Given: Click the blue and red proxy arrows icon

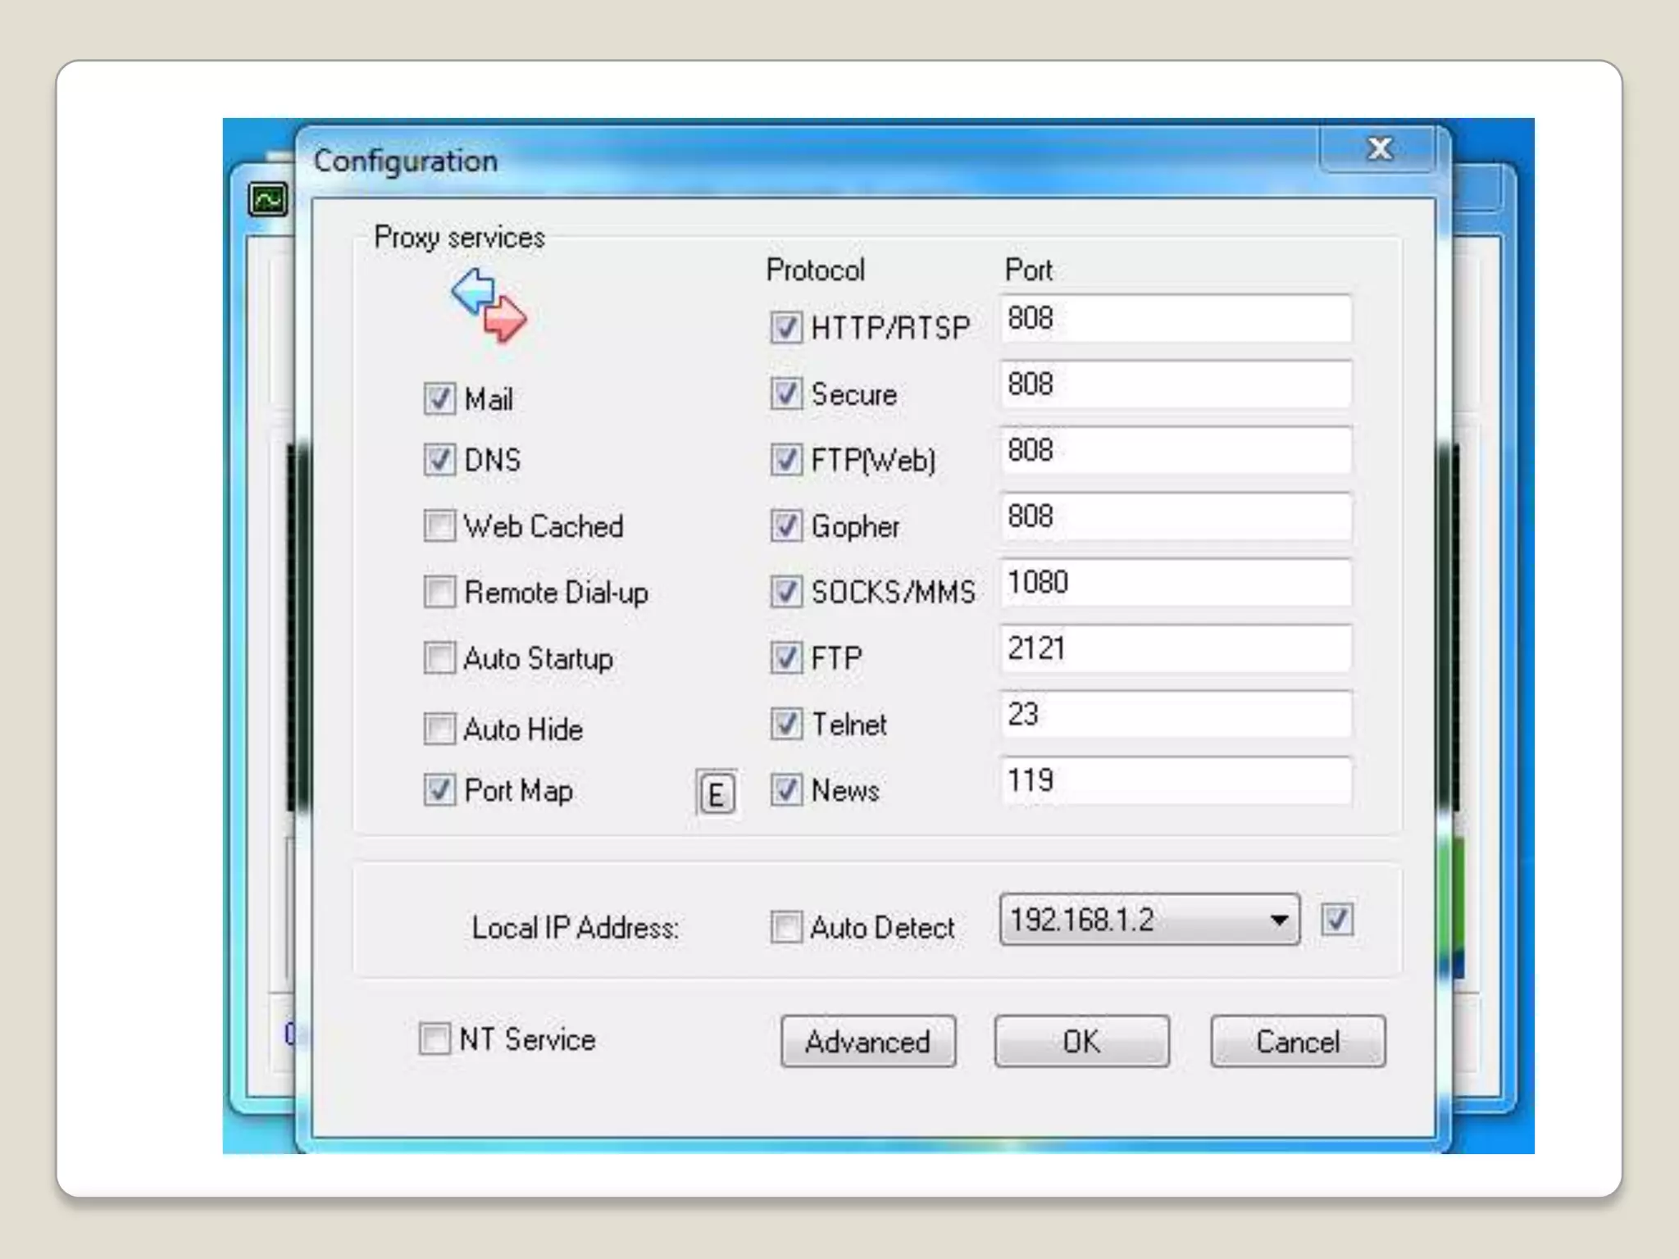Looking at the screenshot, I should tap(489, 306).
